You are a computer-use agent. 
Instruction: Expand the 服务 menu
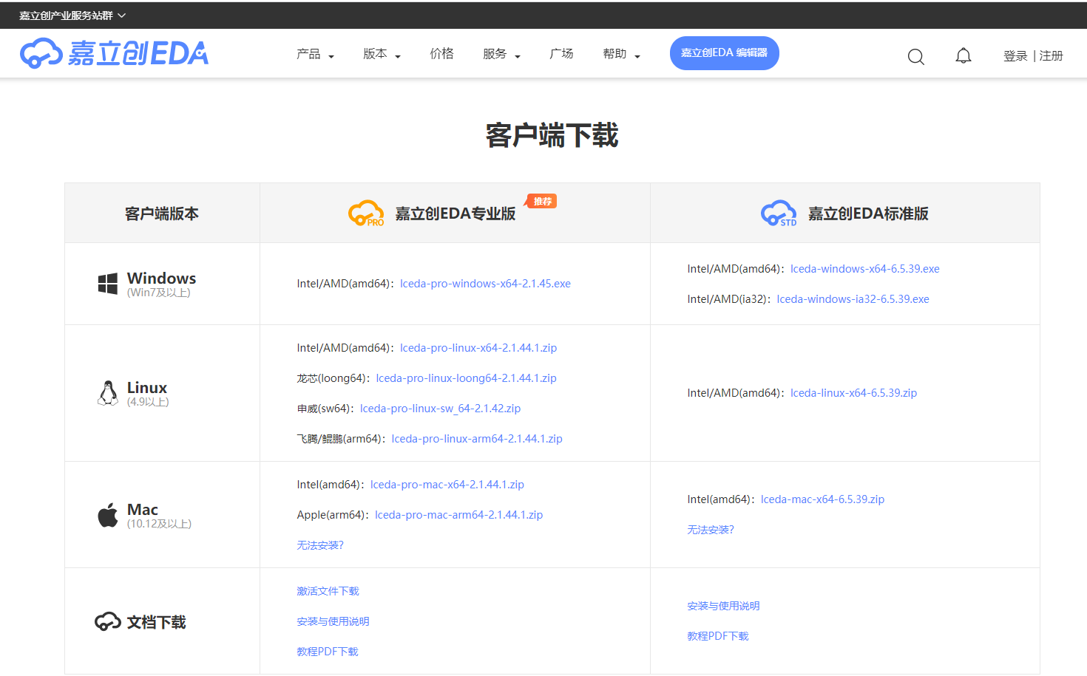(x=501, y=54)
